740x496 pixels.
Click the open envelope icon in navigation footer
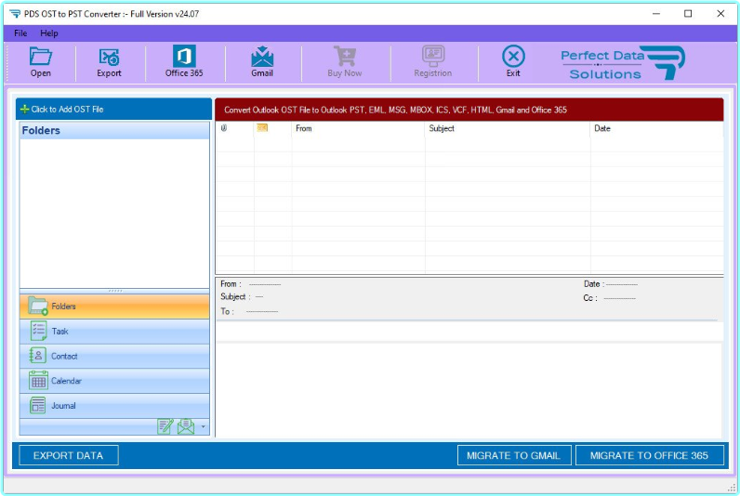[x=186, y=426]
